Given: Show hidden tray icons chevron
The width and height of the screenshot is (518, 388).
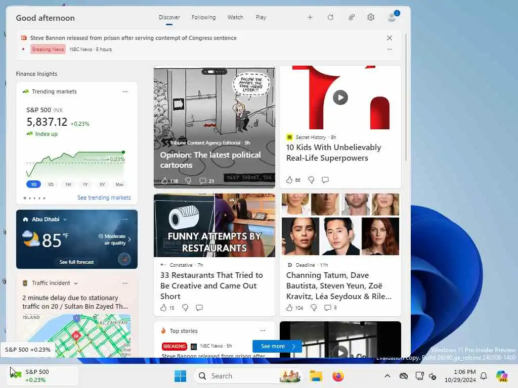Looking at the screenshot, I should click(387, 376).
